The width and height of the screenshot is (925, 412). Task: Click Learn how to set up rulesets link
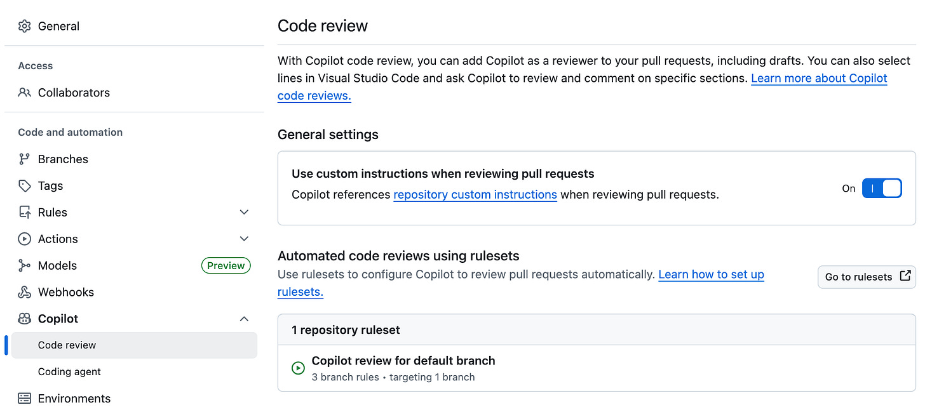[x=711, y=274]
